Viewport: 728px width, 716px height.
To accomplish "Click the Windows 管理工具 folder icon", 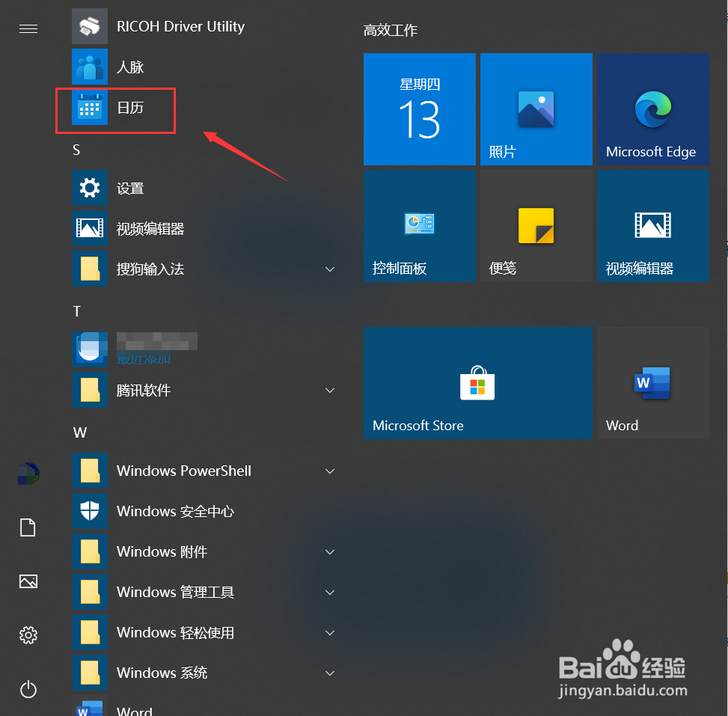I will [x=90, y=592].
